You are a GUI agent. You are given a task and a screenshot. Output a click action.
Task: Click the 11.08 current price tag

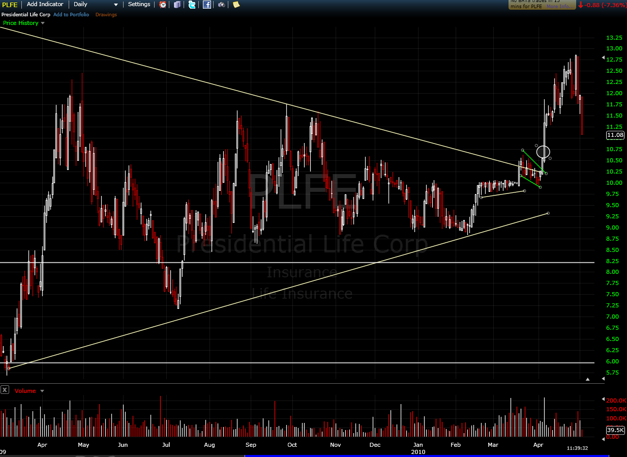[615, 135]
